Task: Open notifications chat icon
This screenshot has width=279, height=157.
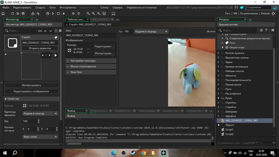Action: point(242,7)
